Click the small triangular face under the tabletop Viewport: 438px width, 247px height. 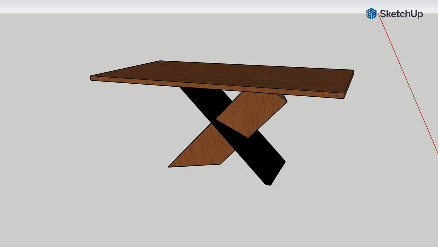(x=282, y=97)
